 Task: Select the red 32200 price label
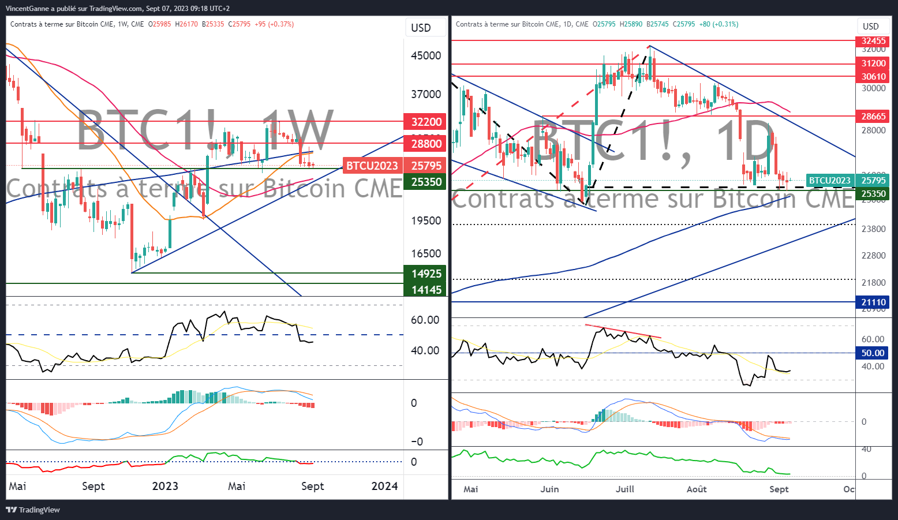(426, 122)
